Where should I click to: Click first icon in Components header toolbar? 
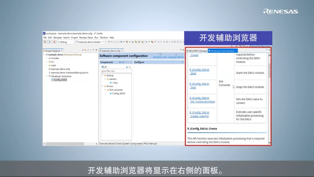click(120, 62)
